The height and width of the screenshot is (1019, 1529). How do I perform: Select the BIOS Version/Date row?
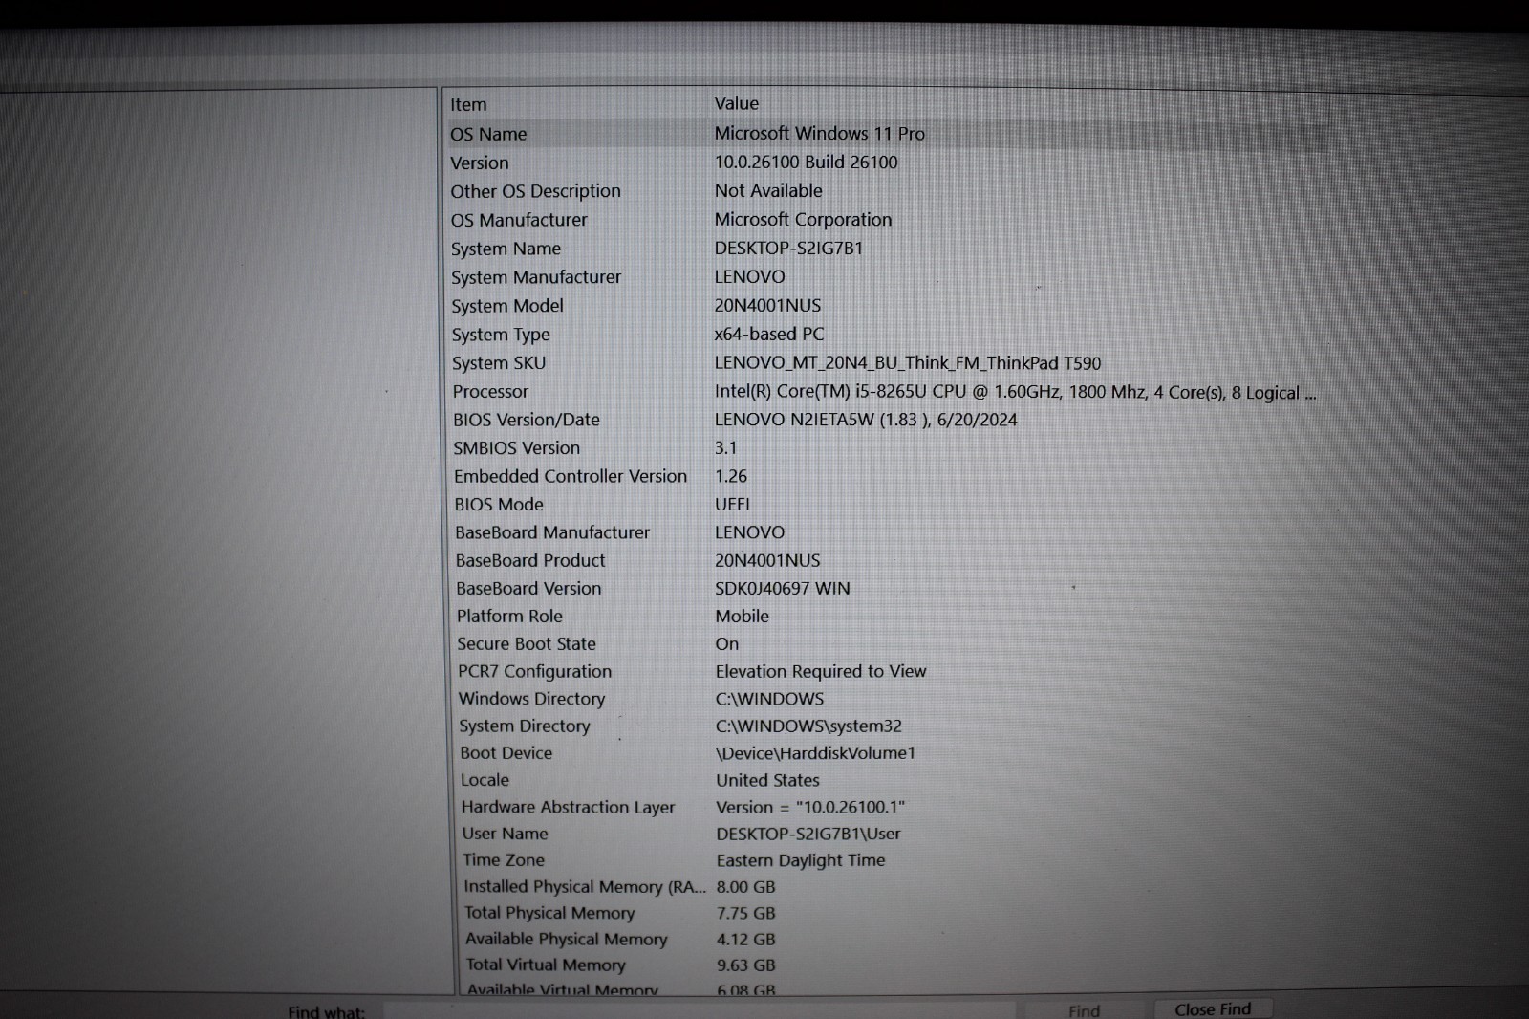click(x=889, y=420)
